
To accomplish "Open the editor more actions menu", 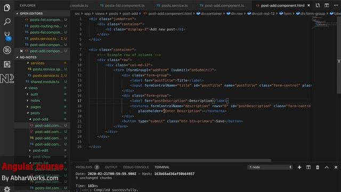I will coord(336,5).
